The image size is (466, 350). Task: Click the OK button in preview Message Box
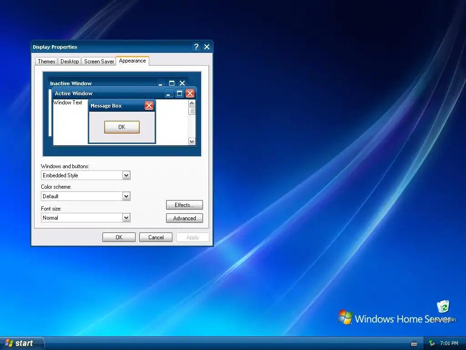coord(122,127)
